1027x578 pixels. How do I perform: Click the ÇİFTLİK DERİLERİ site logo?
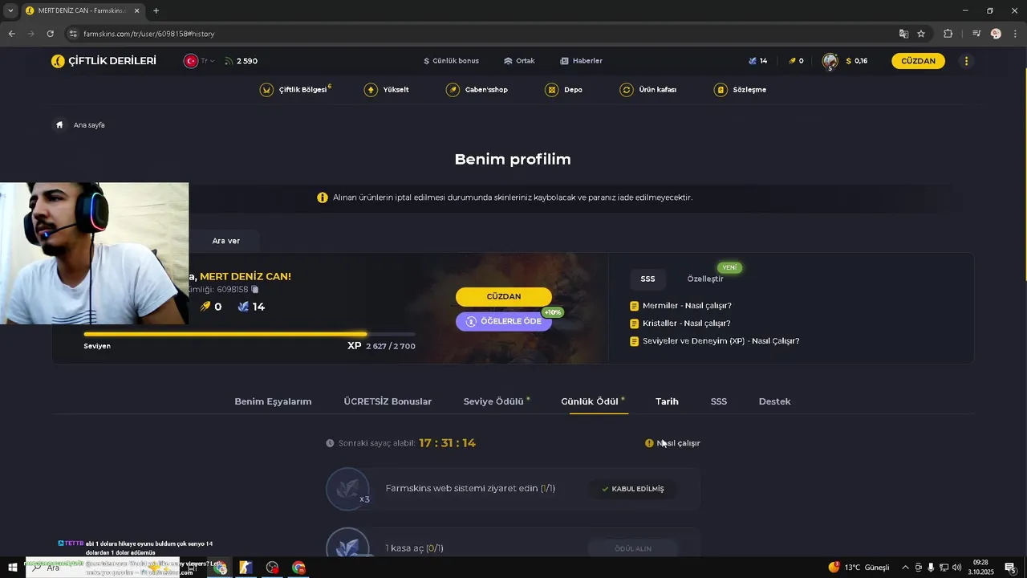104,61
